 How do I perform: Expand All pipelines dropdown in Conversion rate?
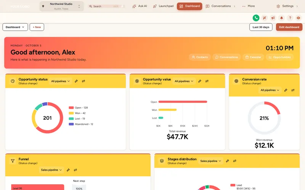tap(270, 90)
